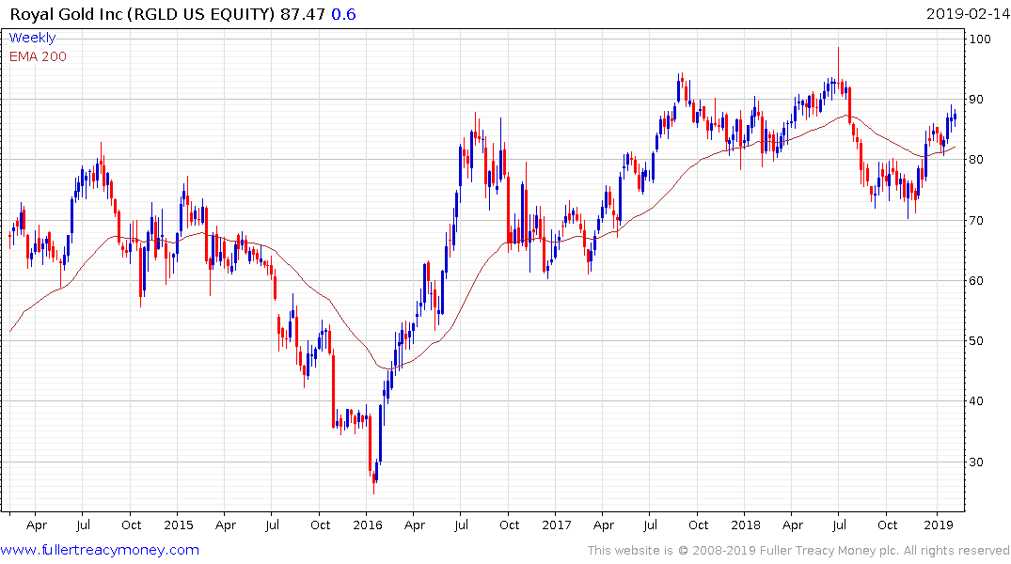Image resolution: width=1011 pixels, height=564 pixels.
Task: Click the 2019 time axis label
Action: pyautogui.click(x=939, y=525)
